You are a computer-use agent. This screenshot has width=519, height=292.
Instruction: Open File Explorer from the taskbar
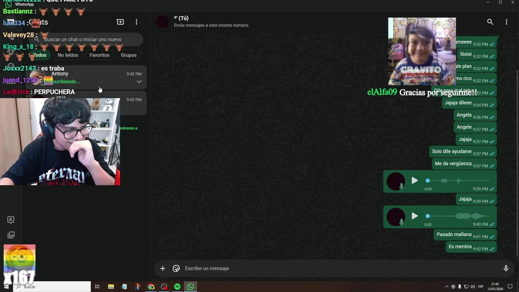click(x=111, y=287)
